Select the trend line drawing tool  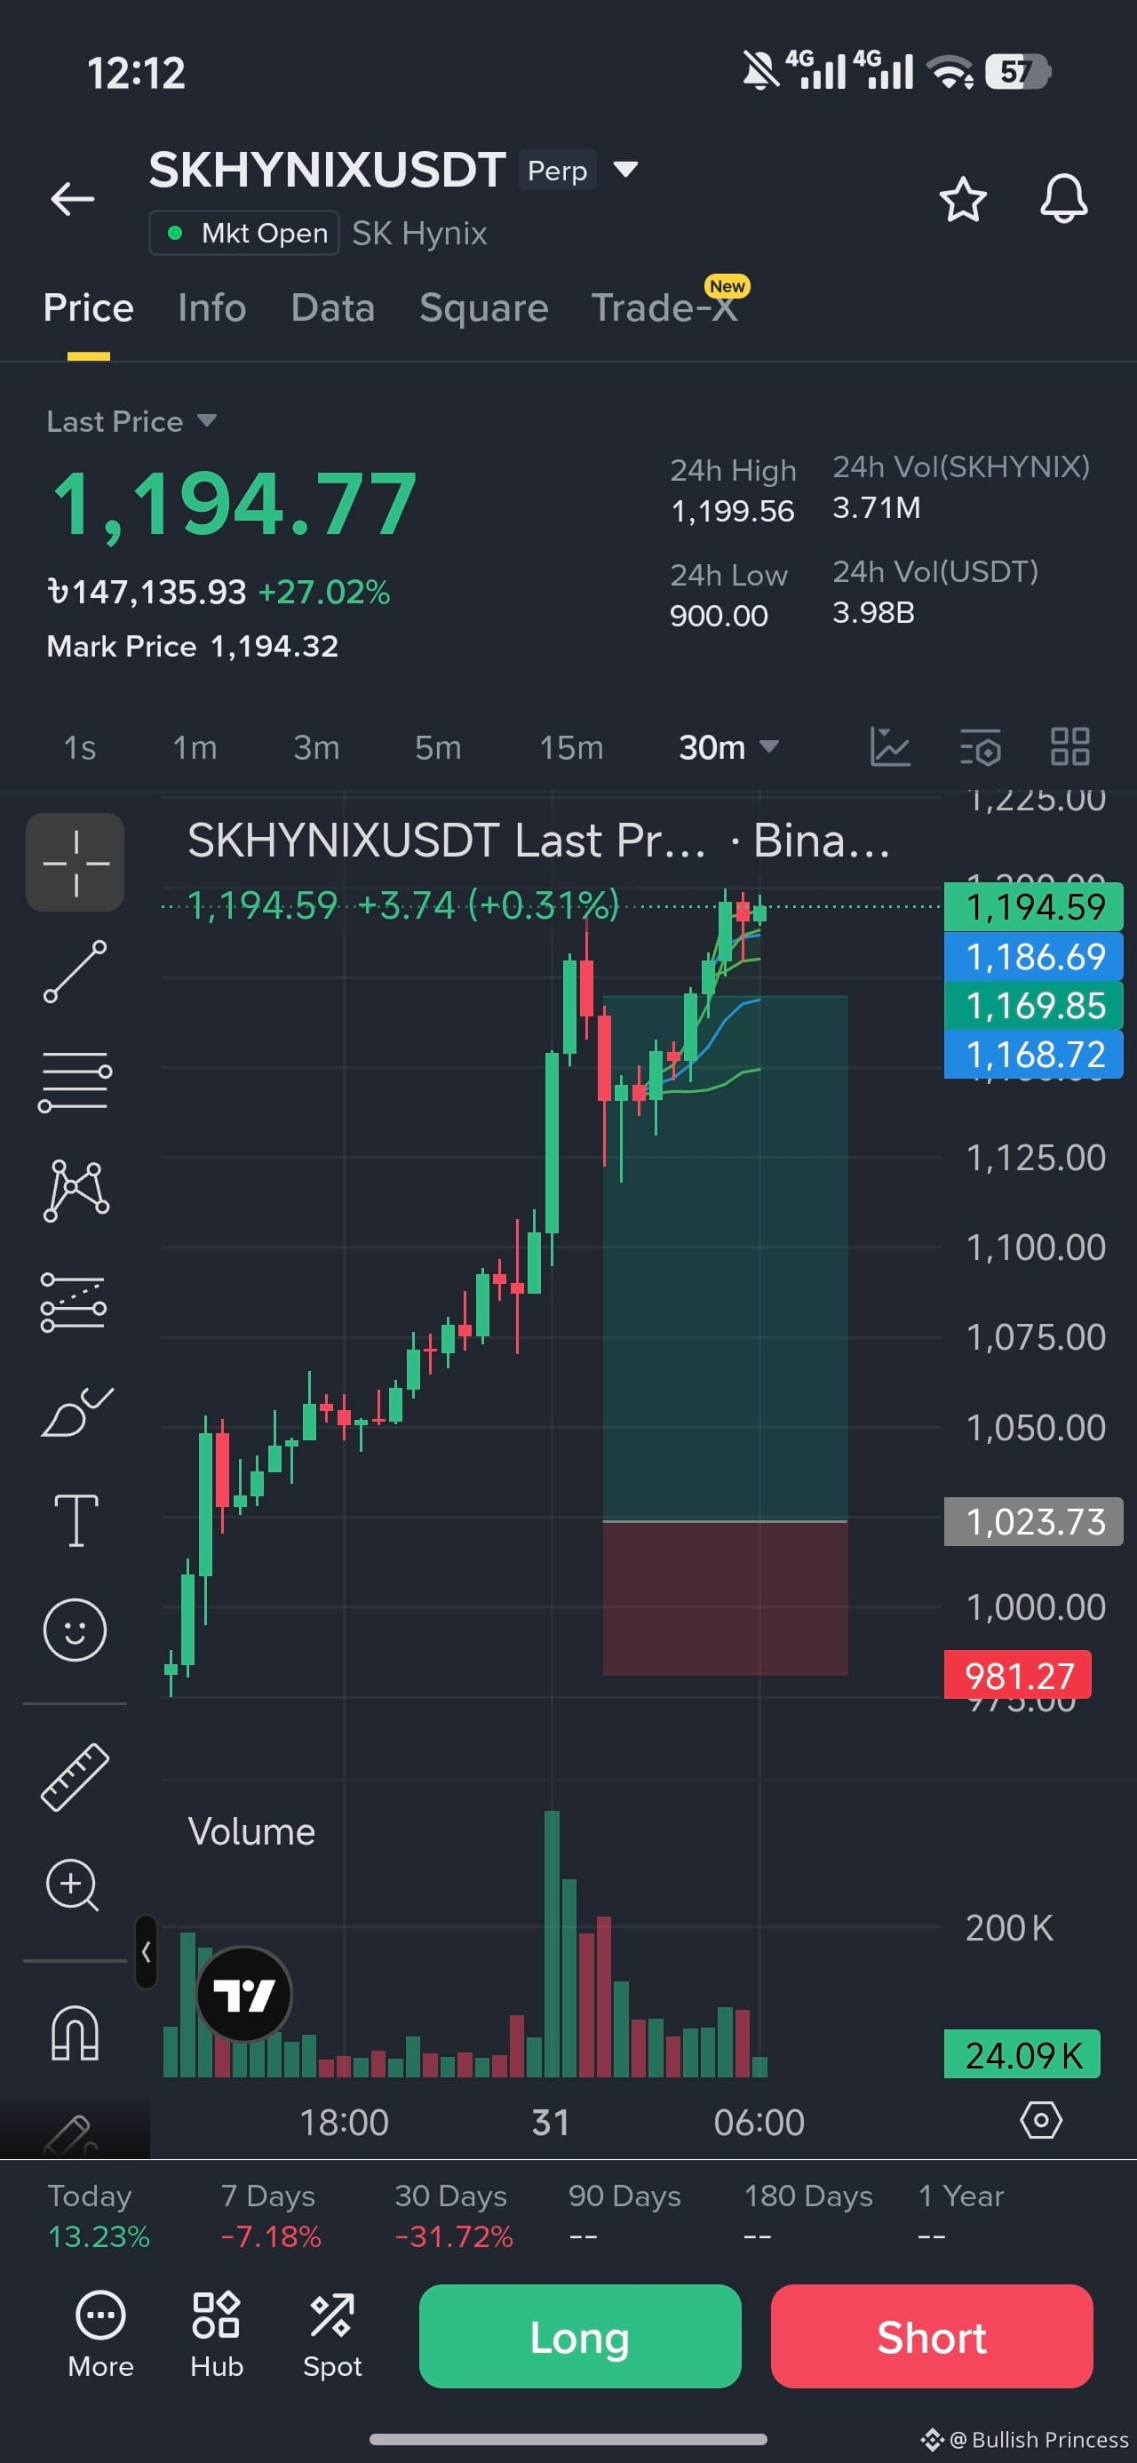click(76, 971)
